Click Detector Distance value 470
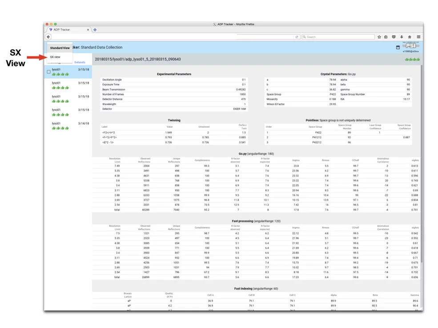This screenshot has width=438, height=328. [x=244, y=99]
